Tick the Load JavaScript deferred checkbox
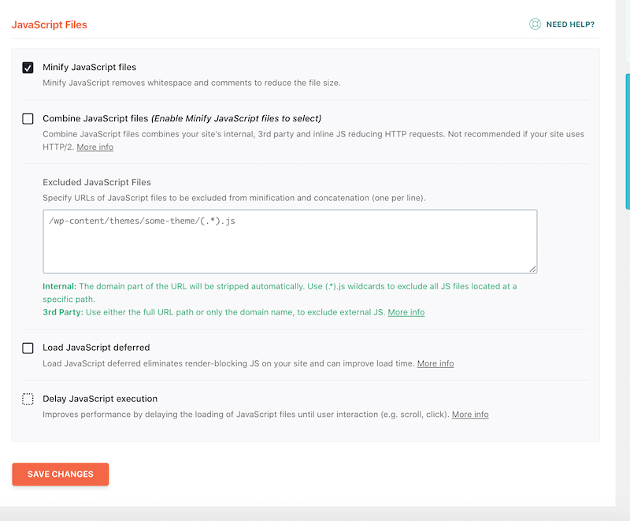 point(28,348)
